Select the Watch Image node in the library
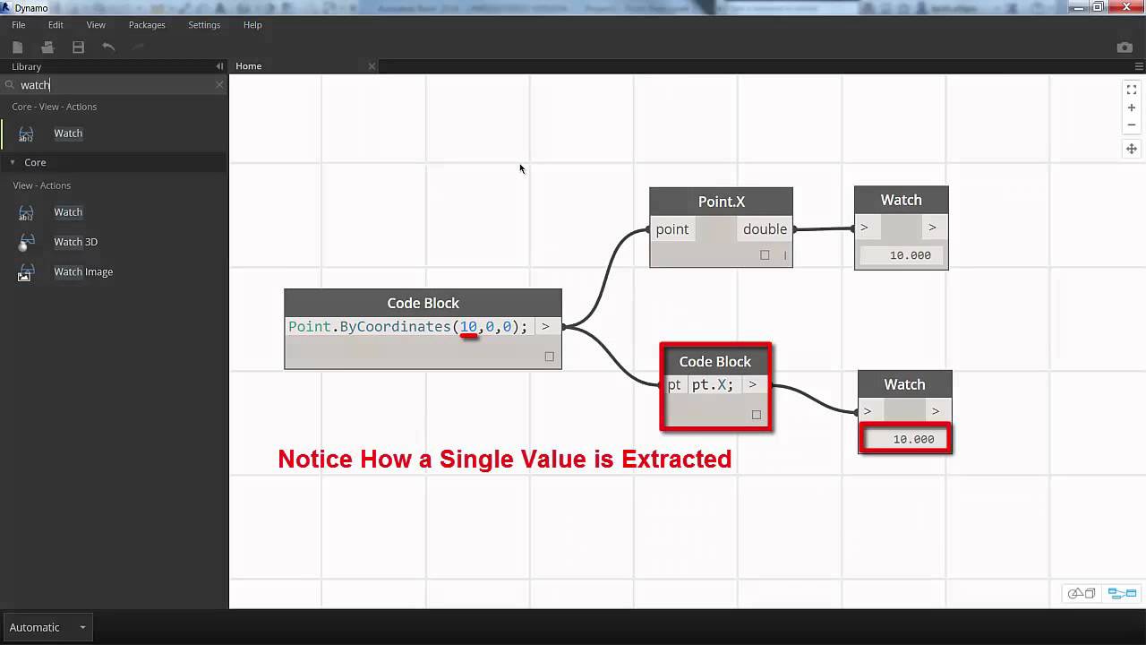Viewport: 1146px width, 645px height. 83,271
